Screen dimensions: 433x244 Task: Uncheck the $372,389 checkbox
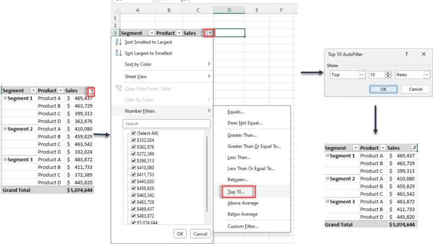pyautogui.click(x=134, y=154)
